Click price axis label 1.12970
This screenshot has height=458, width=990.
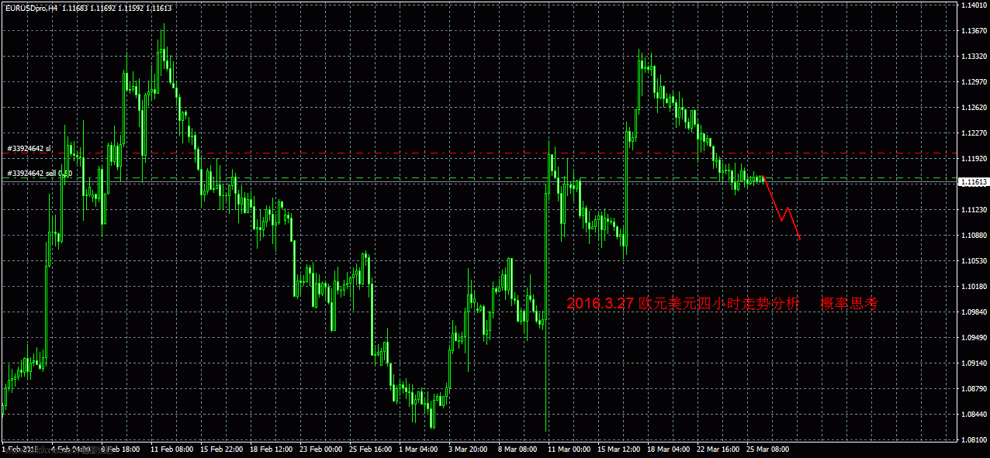point(975,82)
